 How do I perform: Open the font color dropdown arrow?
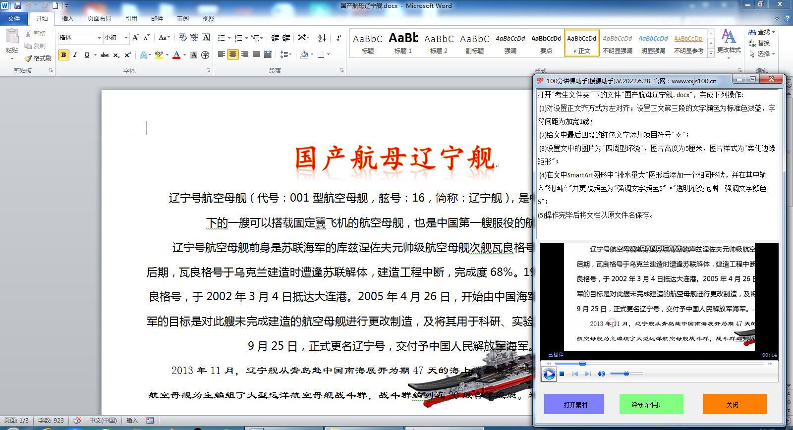point(184,55)
